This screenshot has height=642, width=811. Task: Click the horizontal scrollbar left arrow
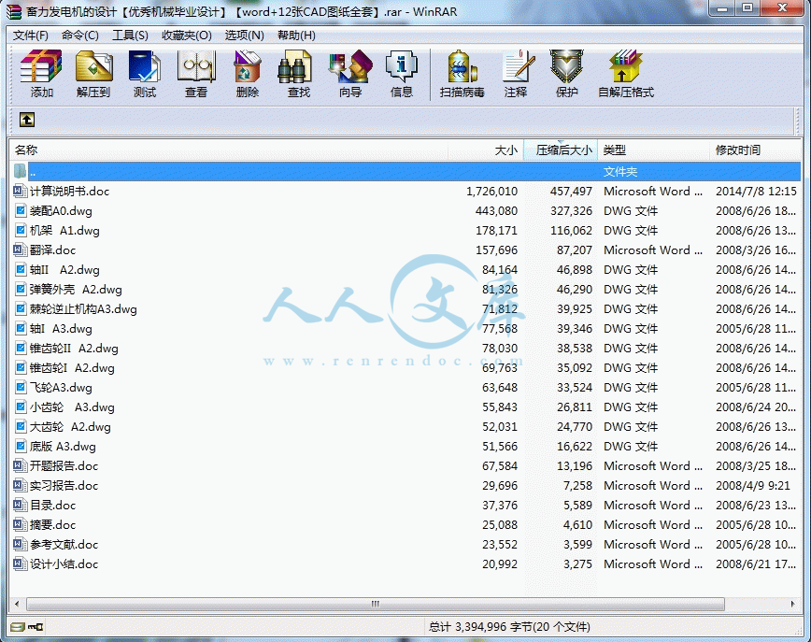[17, 604]
